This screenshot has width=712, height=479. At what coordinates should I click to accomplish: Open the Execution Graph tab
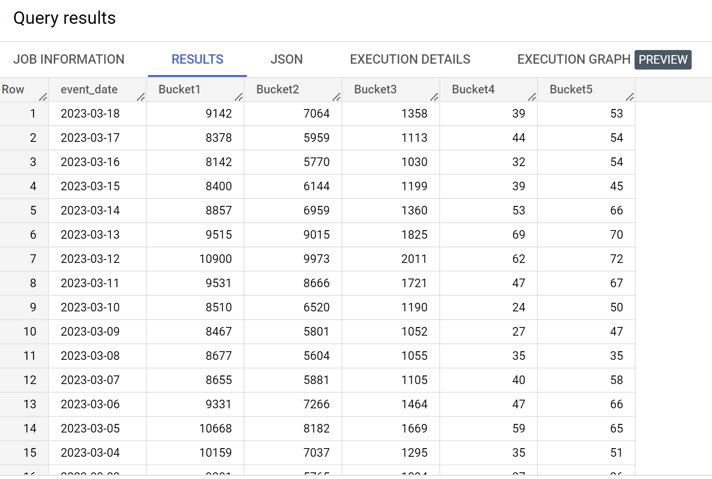[574, 59]
